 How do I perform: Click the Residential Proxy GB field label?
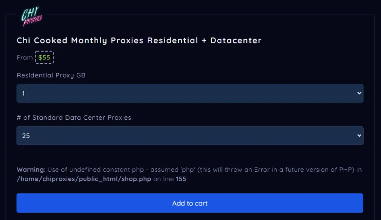[x=51, y=75]
